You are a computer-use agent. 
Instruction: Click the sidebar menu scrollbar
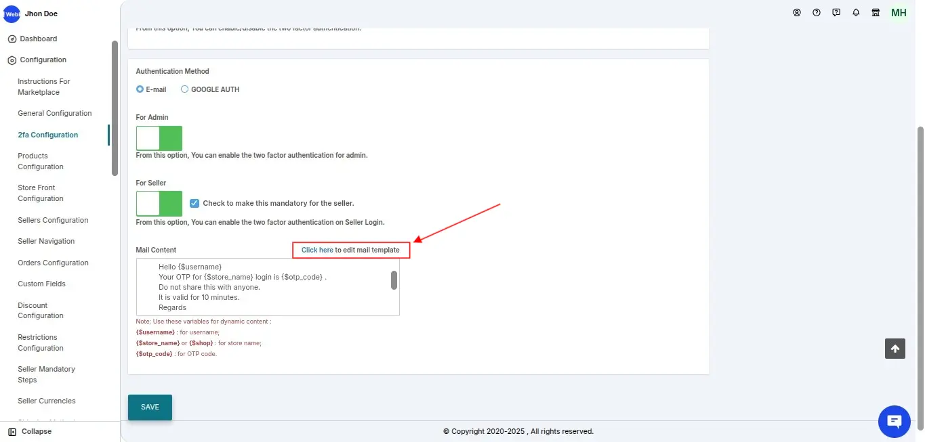click(115, 108)
